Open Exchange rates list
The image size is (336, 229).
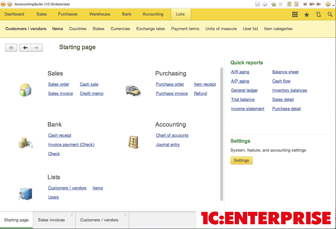pos(151,29)
